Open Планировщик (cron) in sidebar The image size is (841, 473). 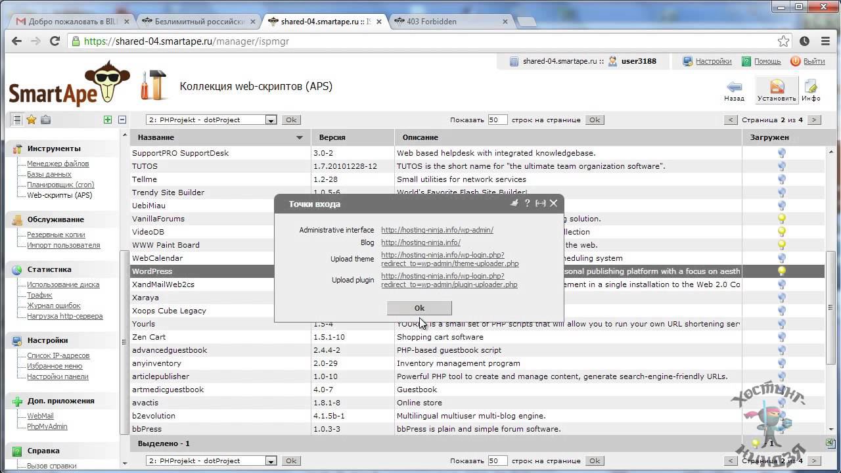pyautogui.click(x=60, y=185)
